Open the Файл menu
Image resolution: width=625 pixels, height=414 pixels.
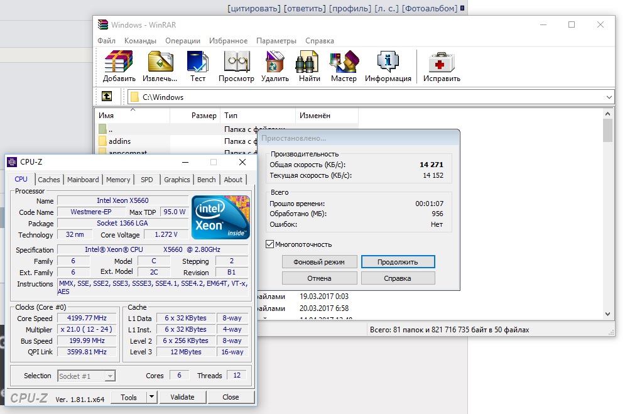click(x=106, y=41)
